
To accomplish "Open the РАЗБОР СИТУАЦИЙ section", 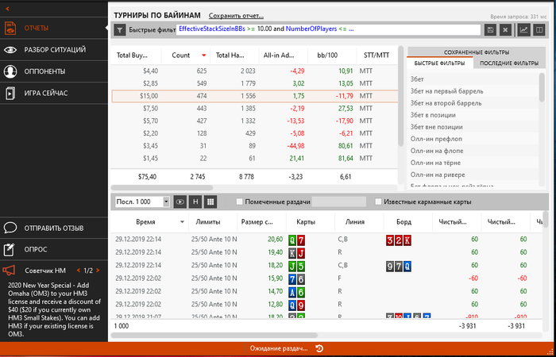I will (x=53, y=49).
